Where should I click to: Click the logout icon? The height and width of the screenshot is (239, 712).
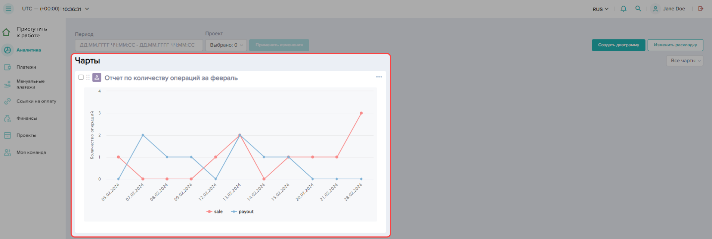coord(701,9)
